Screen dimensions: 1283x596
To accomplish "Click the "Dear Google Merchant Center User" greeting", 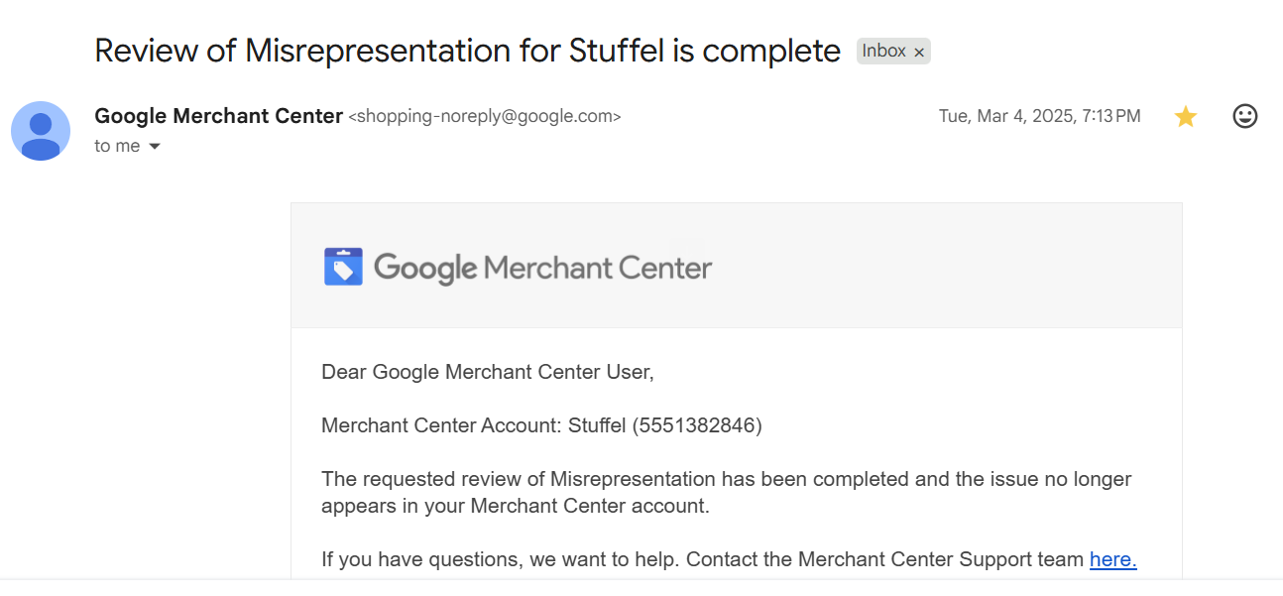I will point(488,372).
